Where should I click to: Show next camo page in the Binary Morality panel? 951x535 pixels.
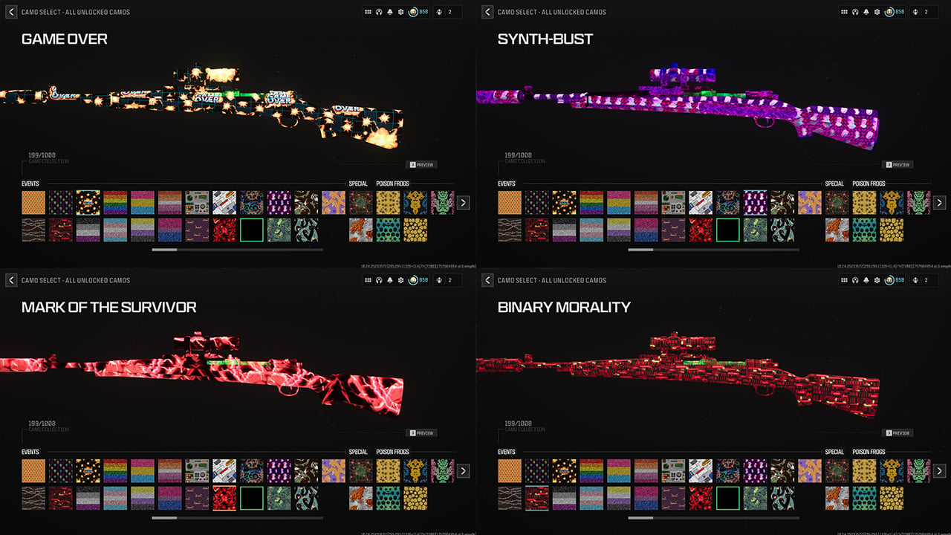tap(939, 470)
